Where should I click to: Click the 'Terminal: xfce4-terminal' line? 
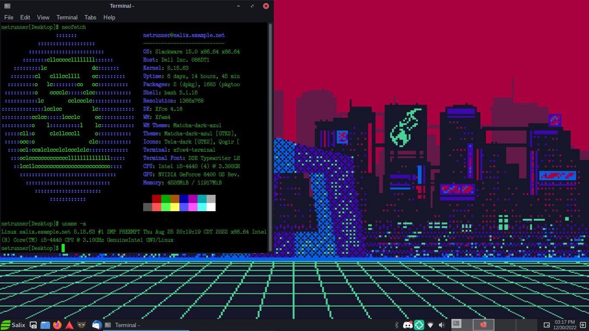(179, 150)
